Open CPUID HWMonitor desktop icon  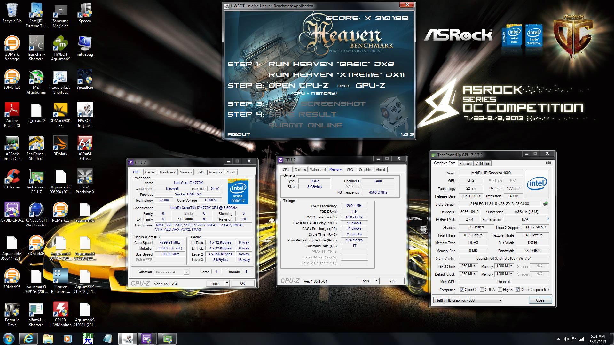pos(60,314)
